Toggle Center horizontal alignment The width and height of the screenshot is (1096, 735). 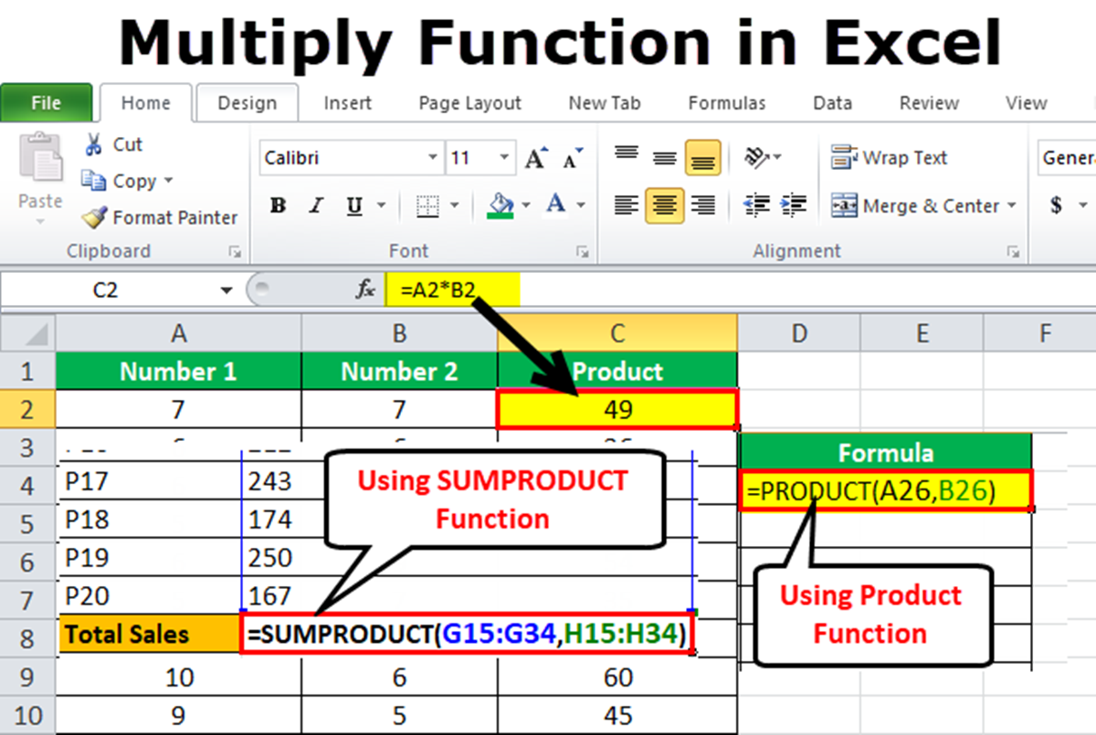click(664, 205)
